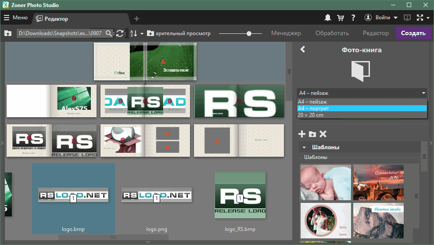Select A4 – пейзаж from the list
434x245 pixels.
362,102
